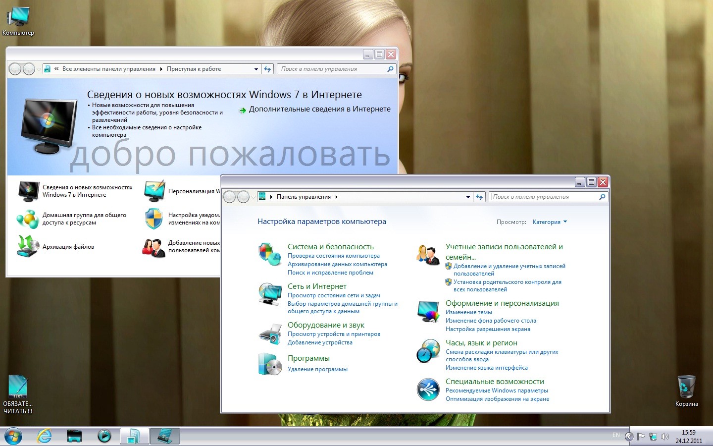Click Добавление устройства link
This screenshot has height=446, width=713.
(x=320, y=342)
